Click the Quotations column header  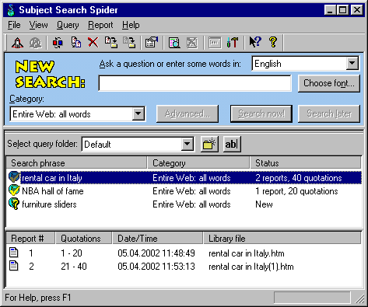coord(84,239)
